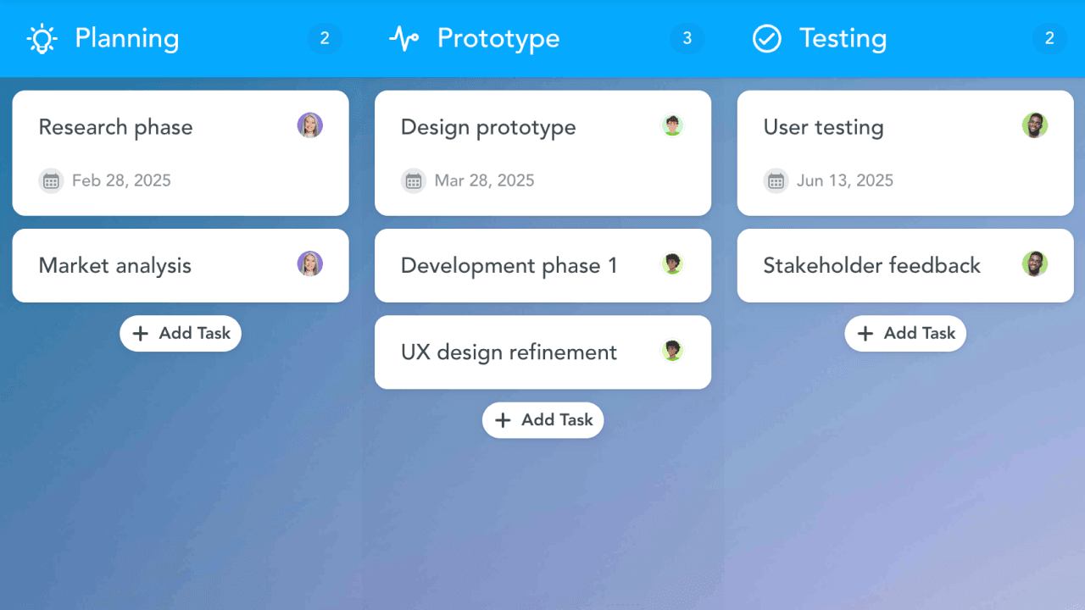Screen dimensions: 1085x610
Task: Click the Prototype column task count badge
Action: [687, 39]
